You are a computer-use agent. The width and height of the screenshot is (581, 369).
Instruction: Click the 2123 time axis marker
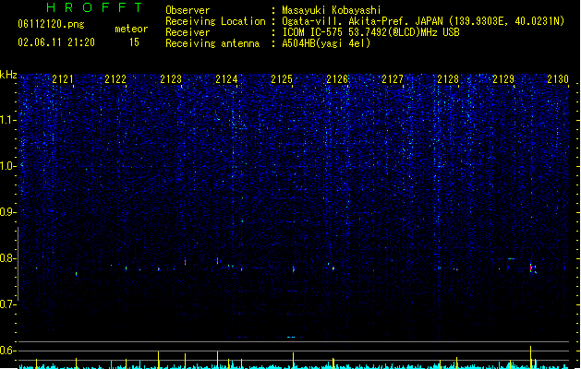(171, 79)
